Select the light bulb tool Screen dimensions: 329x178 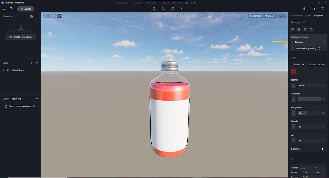(x=154, y=9)
